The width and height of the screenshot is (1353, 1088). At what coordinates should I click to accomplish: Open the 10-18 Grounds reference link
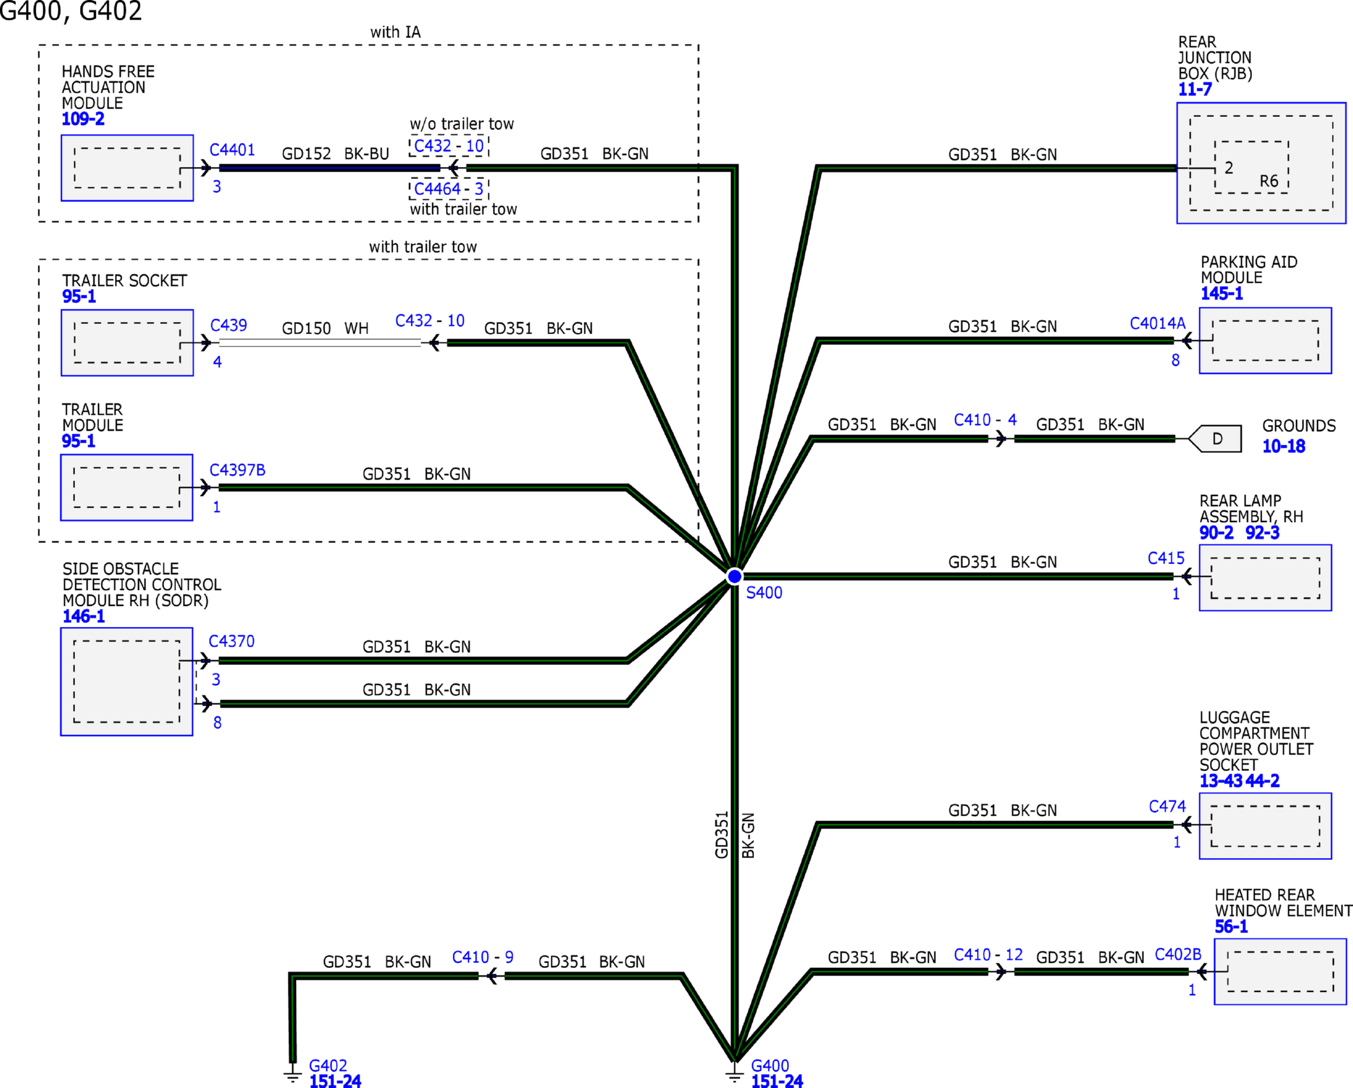tap(1283, 446)
